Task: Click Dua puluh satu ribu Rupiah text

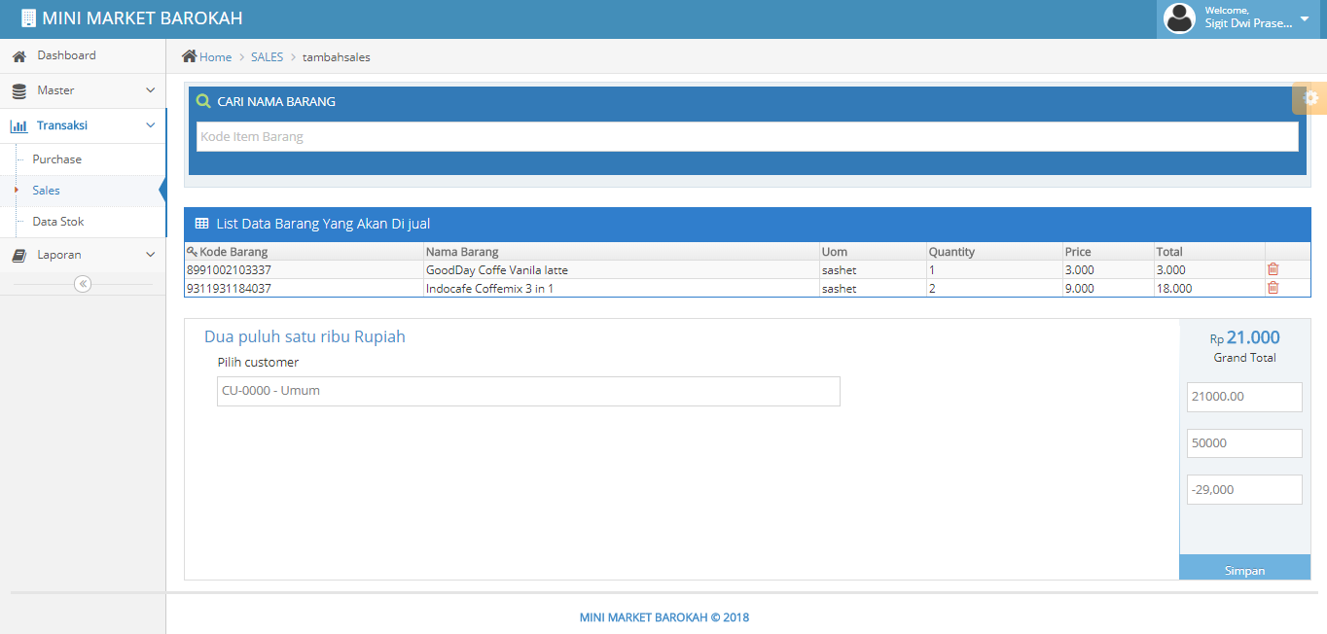Action: coord(305,336)
